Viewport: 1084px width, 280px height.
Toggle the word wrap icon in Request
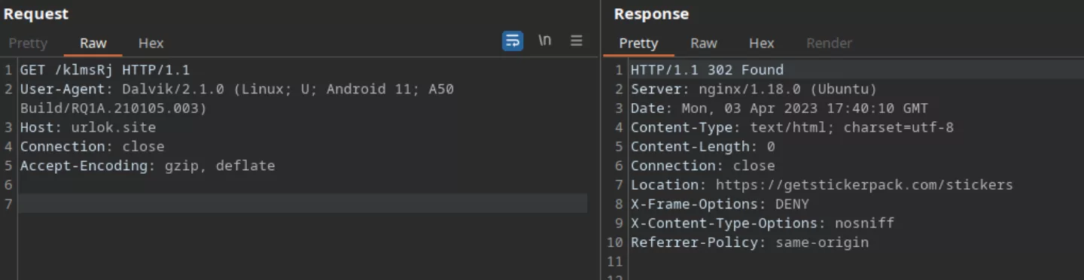click(513, 41)
